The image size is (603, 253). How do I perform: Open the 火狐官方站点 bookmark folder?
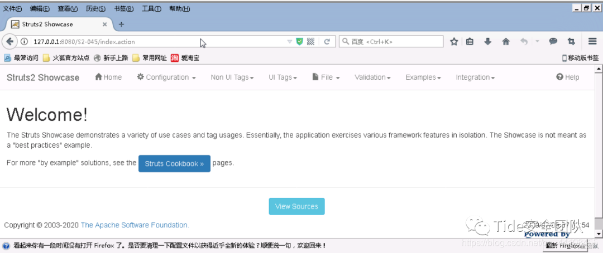pos(66,59)
